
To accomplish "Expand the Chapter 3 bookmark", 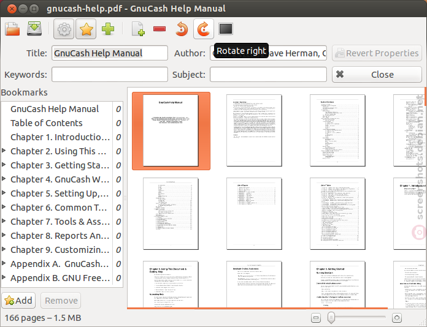I will pos(4,165).
